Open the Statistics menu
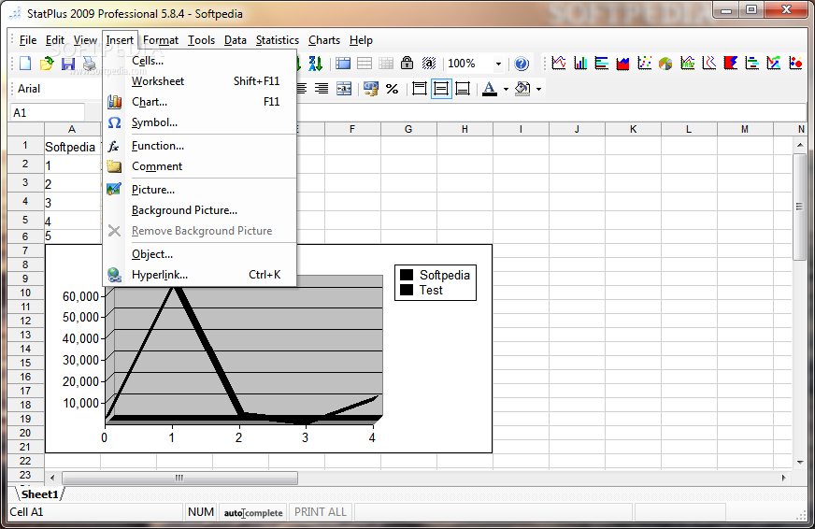 [x=278, y=40]
